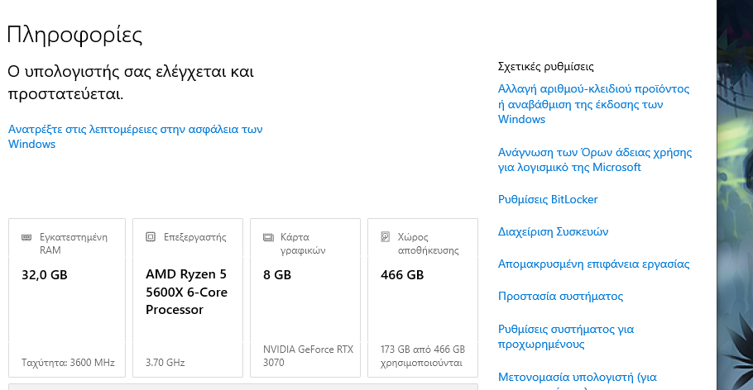Viewport: 753px width, 390px height.
Task: Click the storage drive icon
Action: (385, 236)
